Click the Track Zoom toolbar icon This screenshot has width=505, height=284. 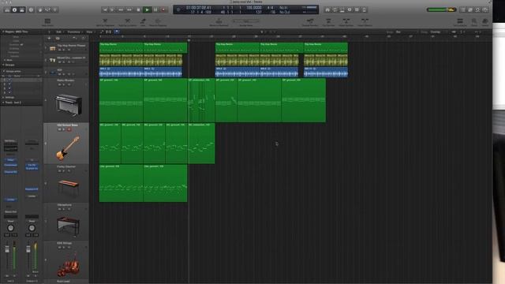point(47,22)
